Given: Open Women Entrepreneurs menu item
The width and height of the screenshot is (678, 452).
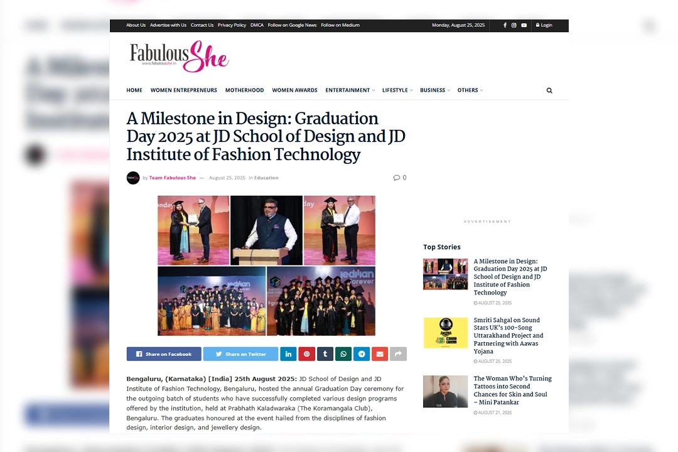Looking at the screenshot, I should [184, 90].
